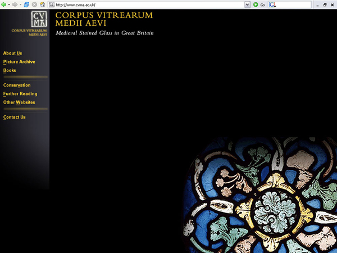Go to the browser Home icon
This screenshot has height=253, width=337.
coord(42,4)
